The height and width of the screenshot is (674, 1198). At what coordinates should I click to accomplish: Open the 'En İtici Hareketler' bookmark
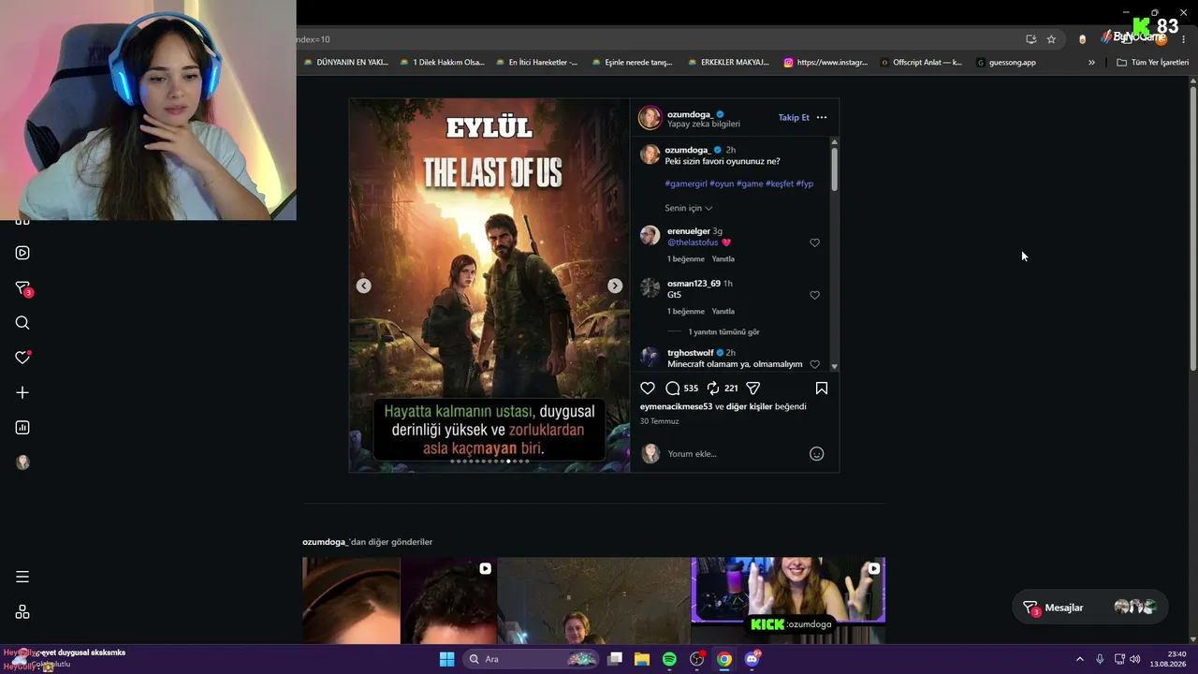pyautogui.click(x=536, y=63)
